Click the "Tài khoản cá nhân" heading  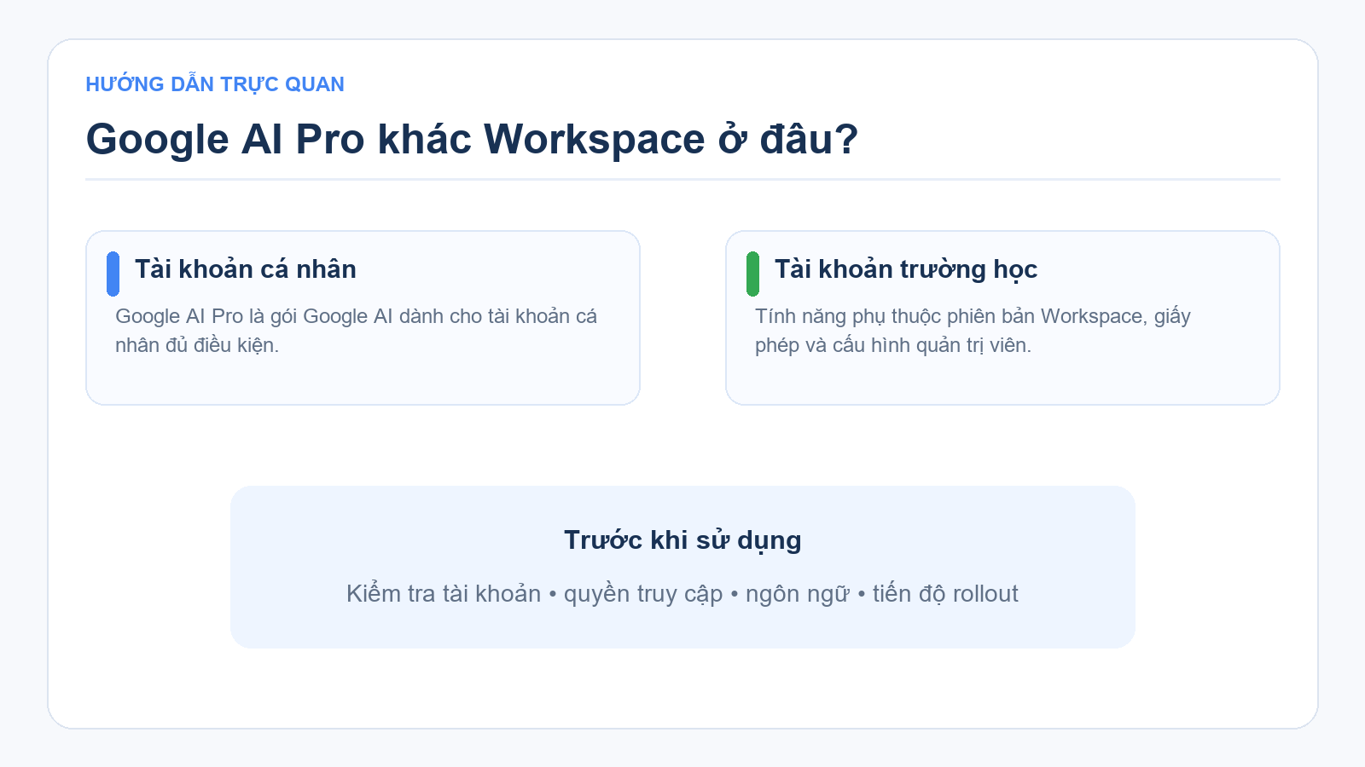pos(246,269)
